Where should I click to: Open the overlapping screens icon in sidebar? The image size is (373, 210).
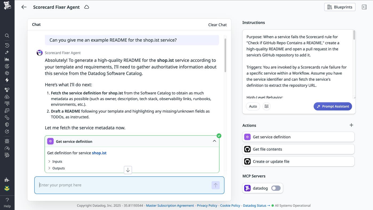7,110
